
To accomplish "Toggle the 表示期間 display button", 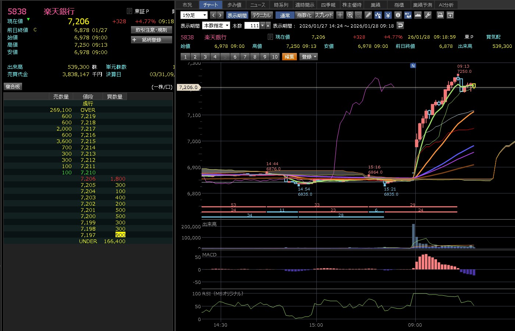I will tap(237, 15).
